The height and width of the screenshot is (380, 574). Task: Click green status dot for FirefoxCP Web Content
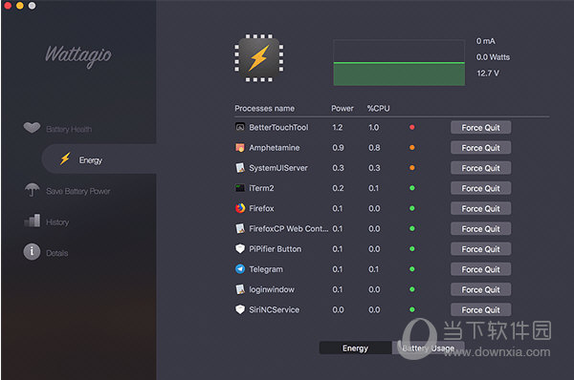412,229
